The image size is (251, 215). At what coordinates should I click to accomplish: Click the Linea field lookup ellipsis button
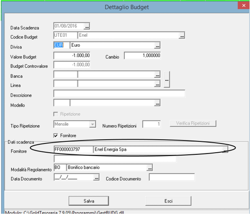(157, 84)
